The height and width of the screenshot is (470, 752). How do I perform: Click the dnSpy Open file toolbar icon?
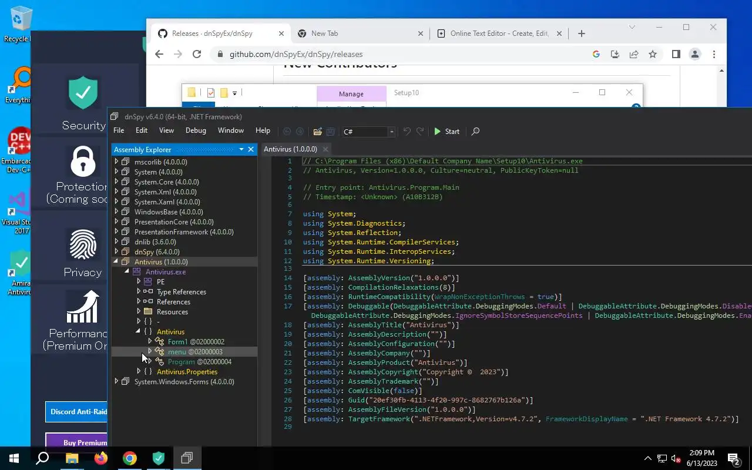click(317, 132)
